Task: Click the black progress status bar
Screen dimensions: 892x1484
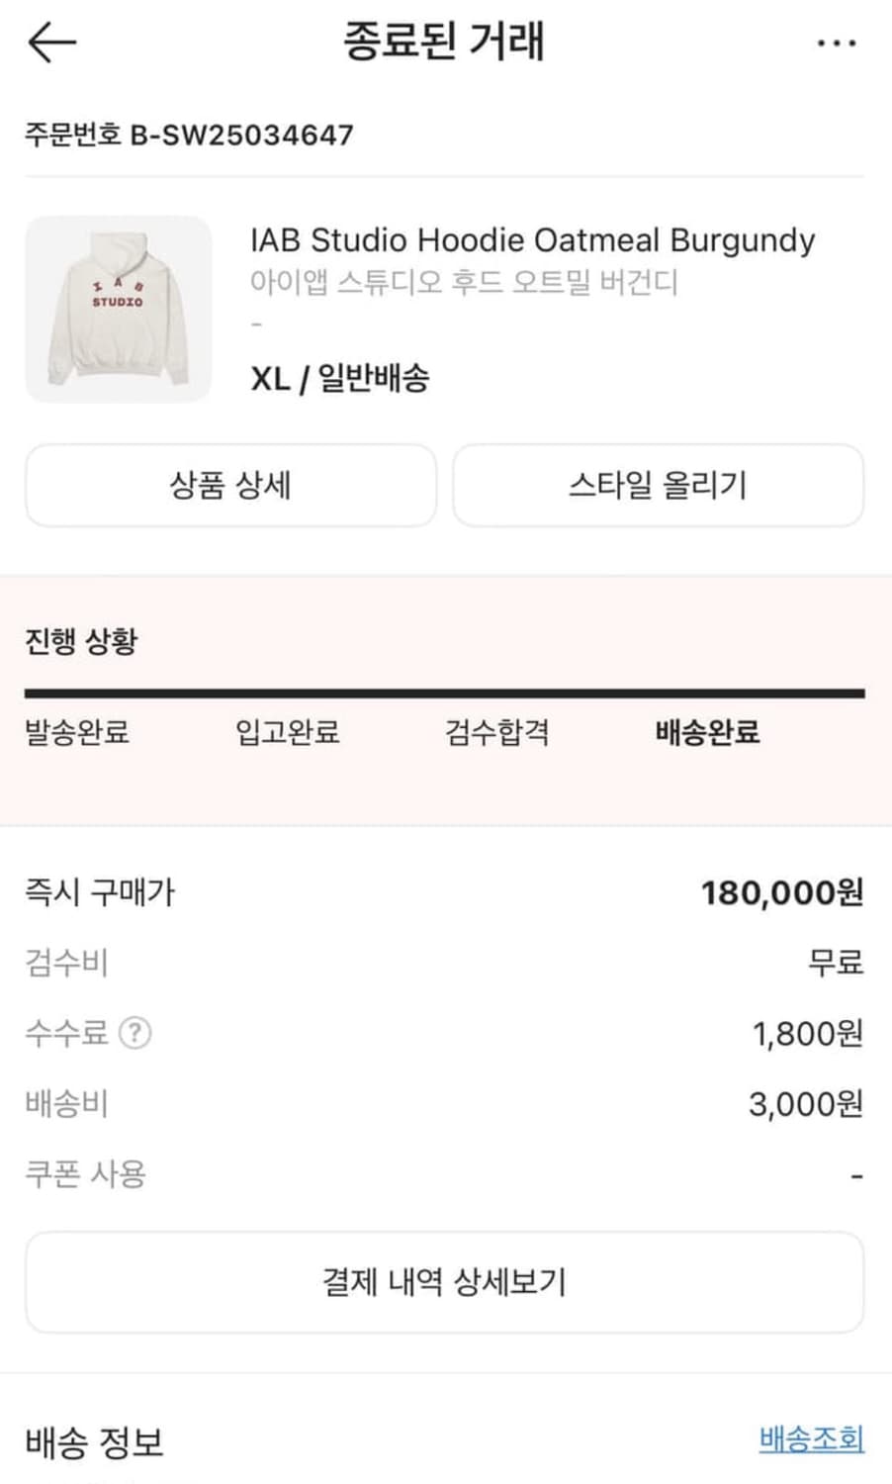Action: (444, 694)
